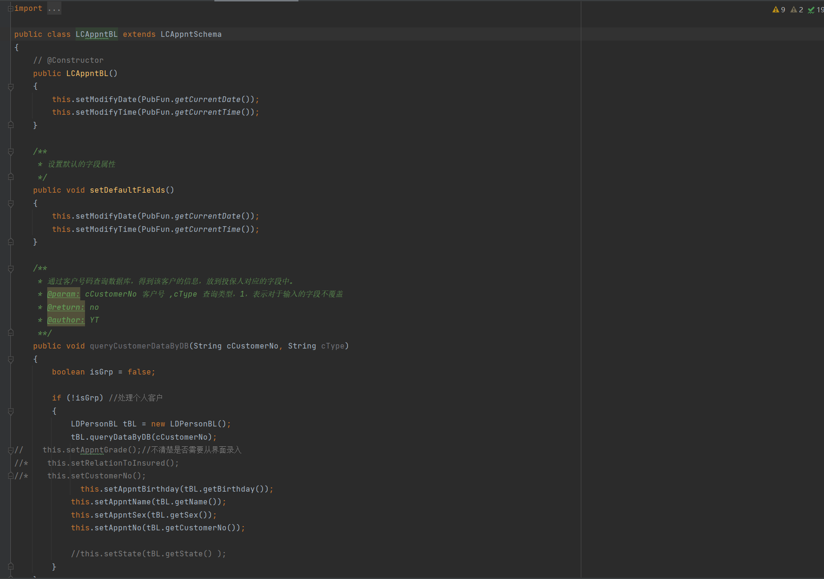Click tBL.queryDataByDB call
The height and width of the screenshot is (579, 824).
tap(142, 437)
